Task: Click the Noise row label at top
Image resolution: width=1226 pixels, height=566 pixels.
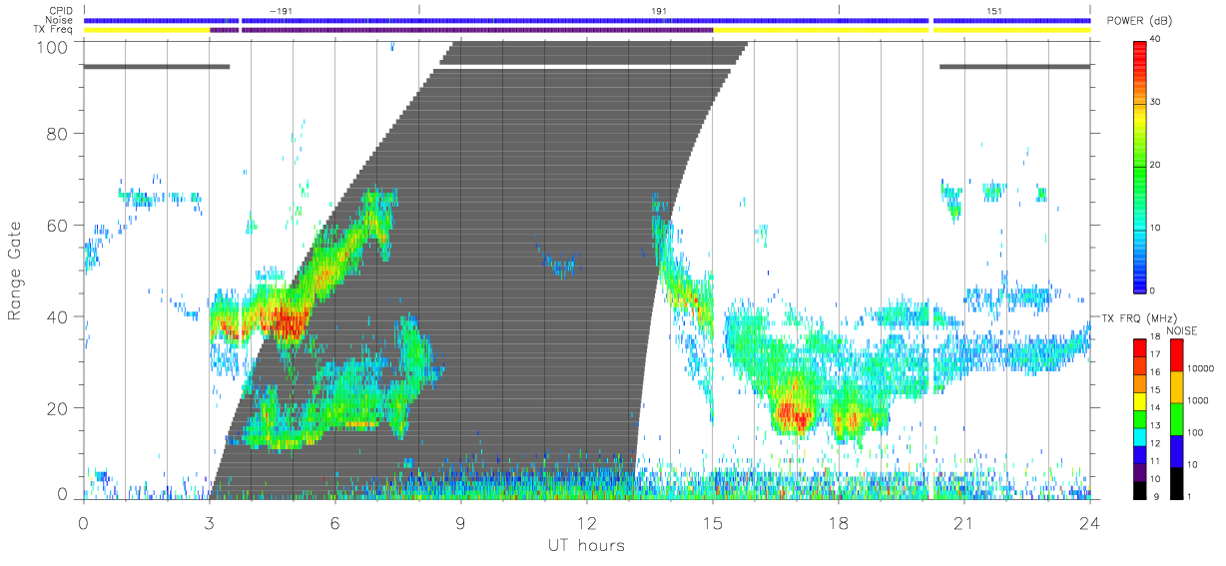Action: click(x=61, y=20)
